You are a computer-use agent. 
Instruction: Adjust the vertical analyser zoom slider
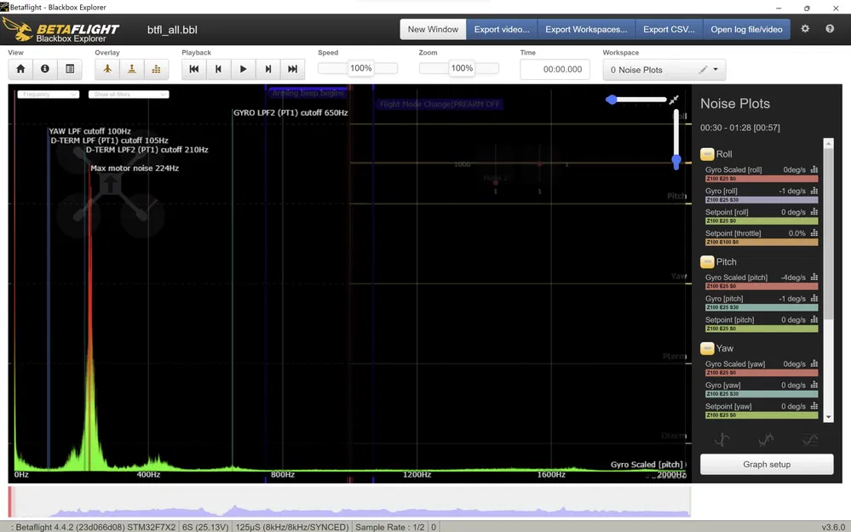coord(676,139)
